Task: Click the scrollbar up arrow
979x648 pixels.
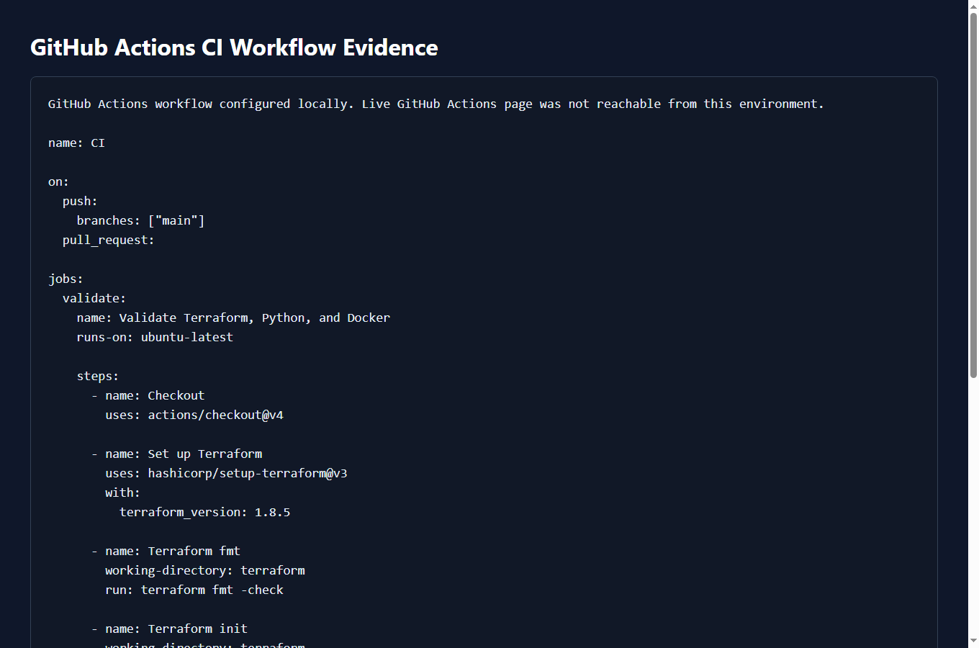Action: pos(973,6)
